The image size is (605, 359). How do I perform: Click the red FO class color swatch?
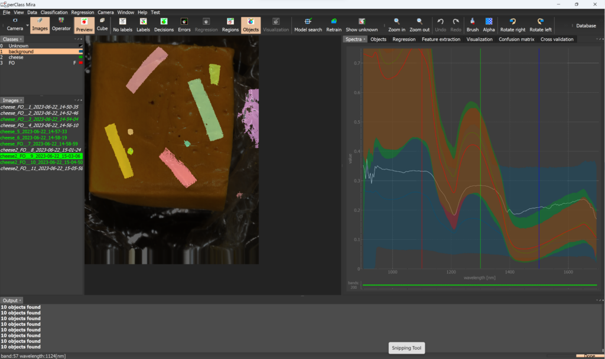click(80, 63)
